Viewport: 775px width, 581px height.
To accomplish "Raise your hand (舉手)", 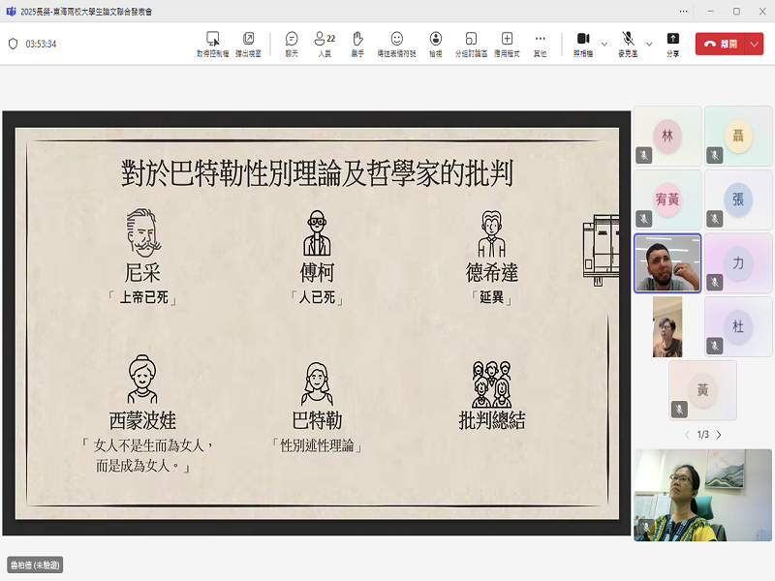I will [357, 39].
